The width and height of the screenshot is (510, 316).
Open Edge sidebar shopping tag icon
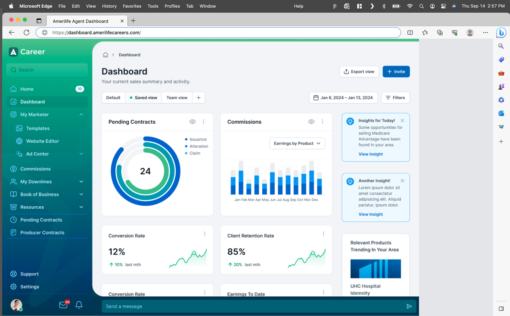click(501, 60)
